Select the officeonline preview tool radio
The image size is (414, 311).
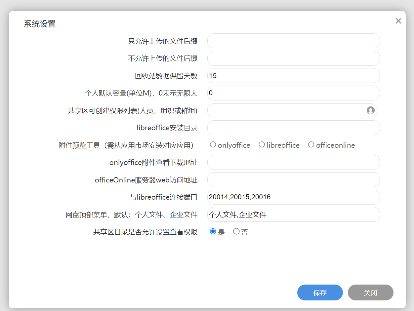[311, 144]
